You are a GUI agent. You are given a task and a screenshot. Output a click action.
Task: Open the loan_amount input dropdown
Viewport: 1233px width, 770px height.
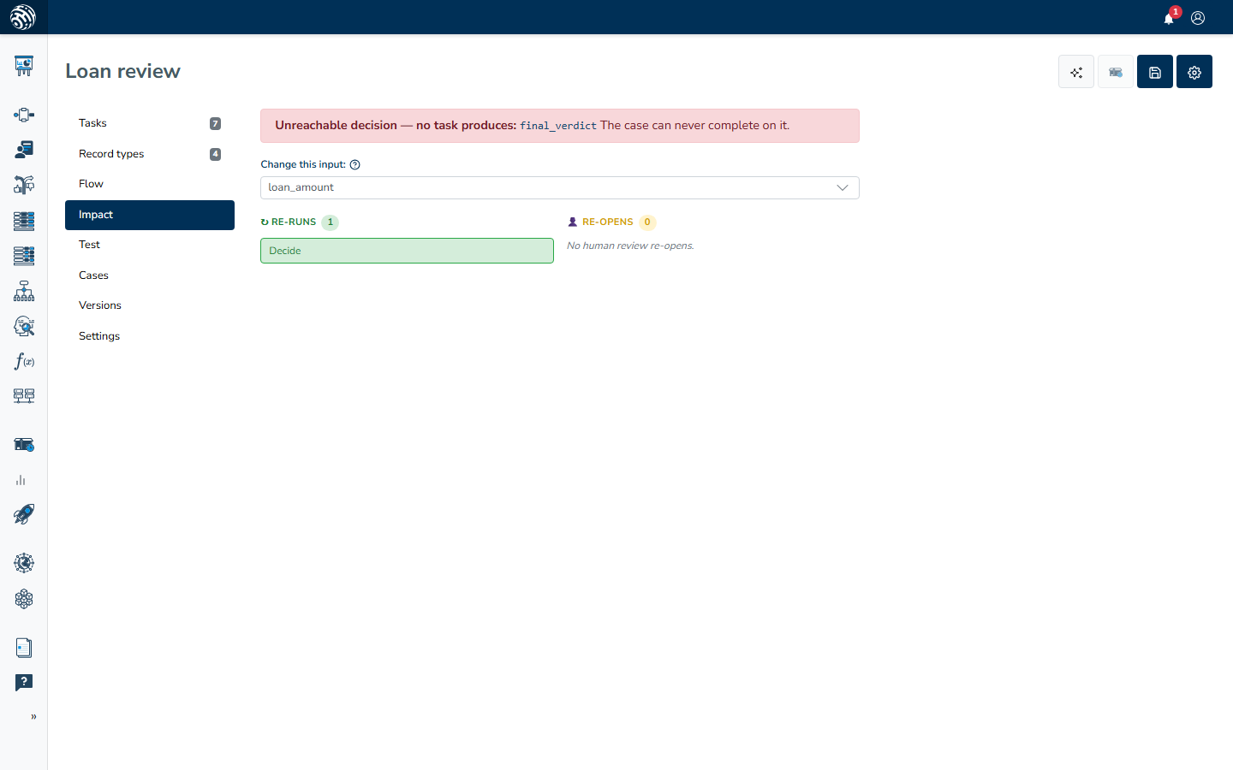click(560, 187)
